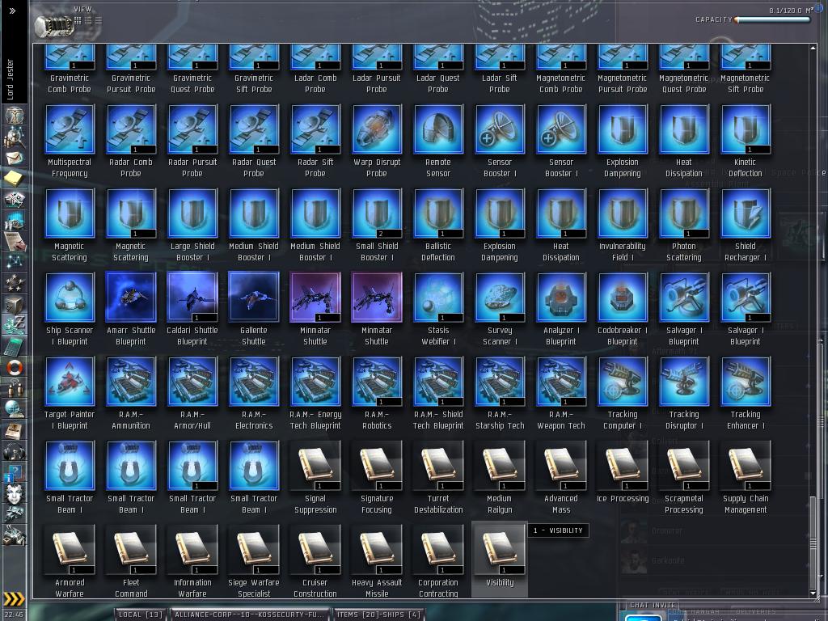Open the Calculator icon in sidebar

[15, 346]
